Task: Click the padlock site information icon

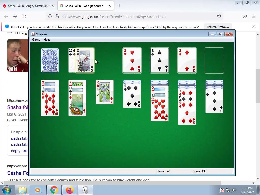Action: [x=57, y=17]
